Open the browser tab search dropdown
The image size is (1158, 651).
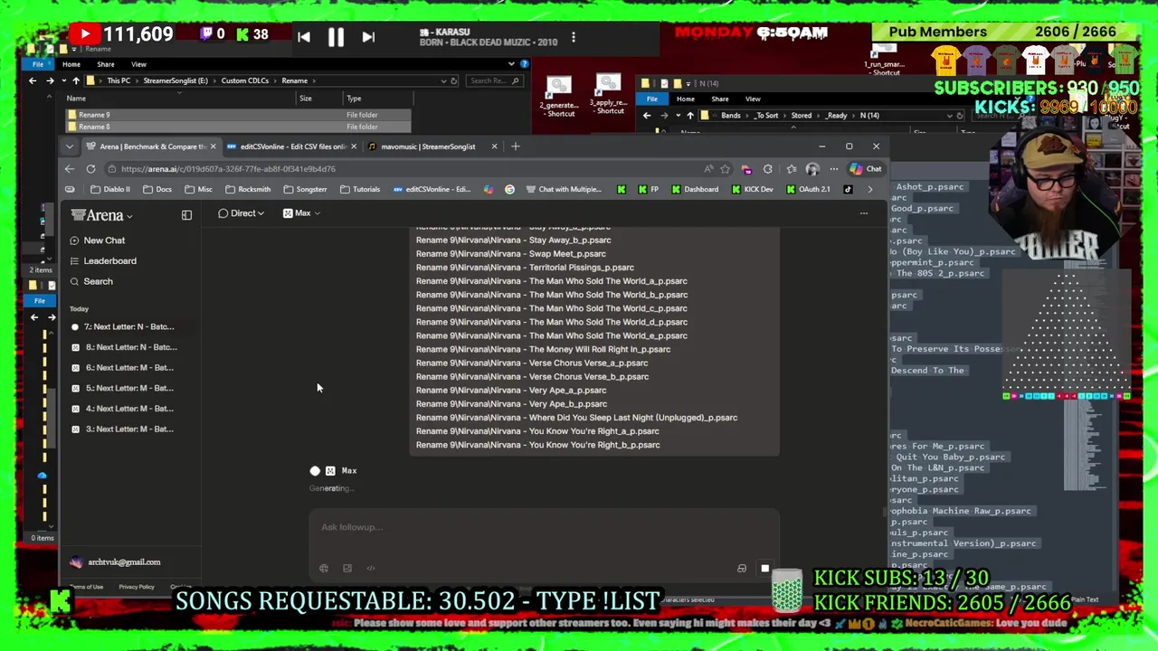pyautogui.click(x=69, y=146)
